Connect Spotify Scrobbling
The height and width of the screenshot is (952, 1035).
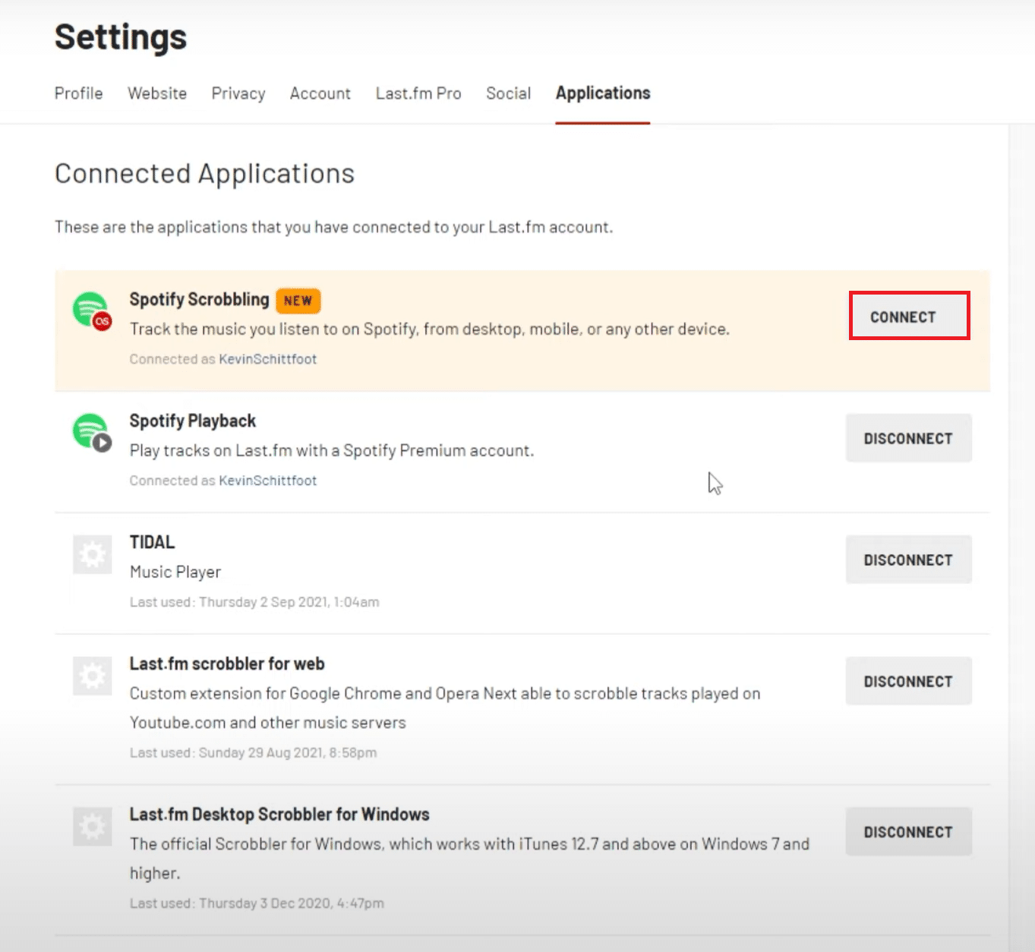[909, 316]
